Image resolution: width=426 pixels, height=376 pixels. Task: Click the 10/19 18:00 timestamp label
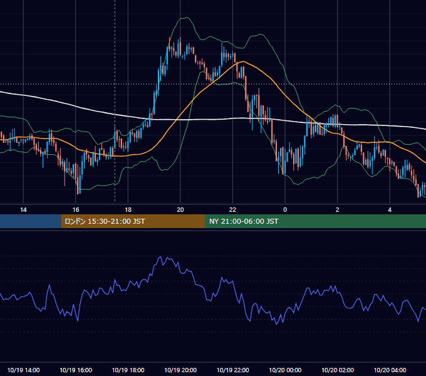coord(128,370)
